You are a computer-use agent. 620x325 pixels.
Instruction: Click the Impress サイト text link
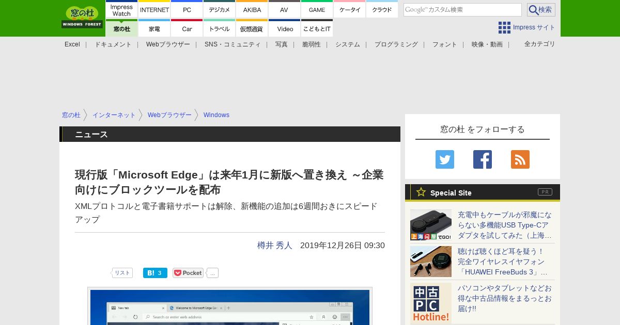[x=534, y=27]
